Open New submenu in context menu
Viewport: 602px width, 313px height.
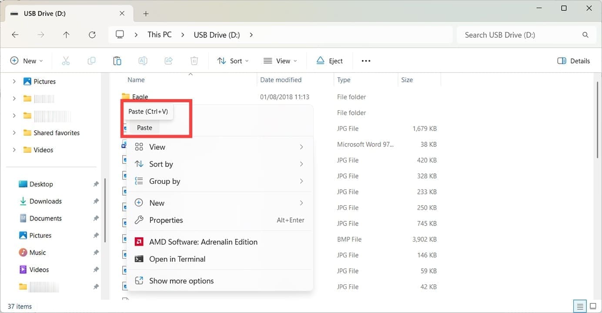220,203
